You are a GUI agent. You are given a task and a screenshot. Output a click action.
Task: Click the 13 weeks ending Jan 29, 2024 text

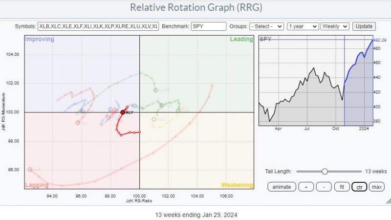click(x=196, y=215)
